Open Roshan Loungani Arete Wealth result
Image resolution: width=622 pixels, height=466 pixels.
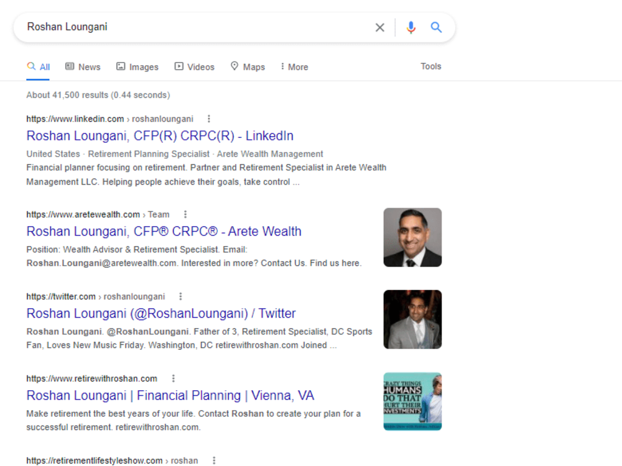pos(164,231)
